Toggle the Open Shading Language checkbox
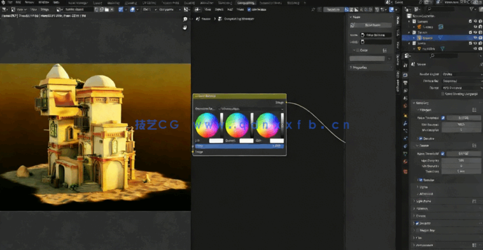483x250 pixels. coord(443,94)
